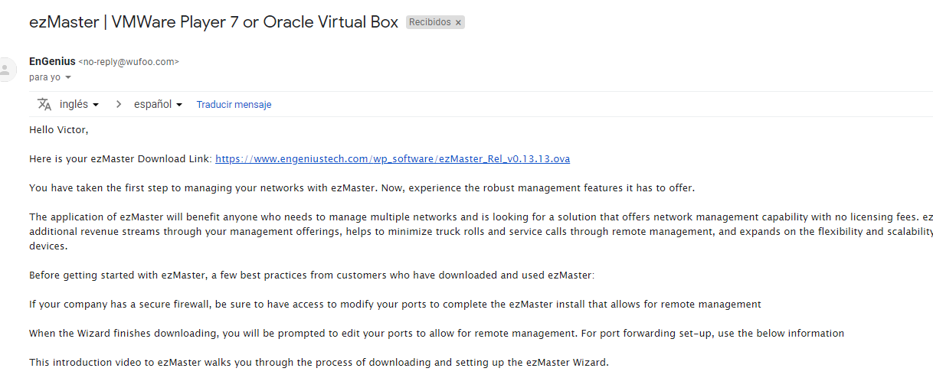Open the español target language dropdown
Viewport: 933px width, 378px height.
(x=158, y=104)
